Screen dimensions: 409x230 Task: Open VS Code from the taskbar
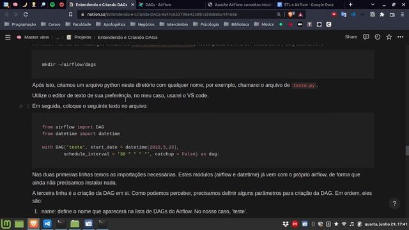47,224
